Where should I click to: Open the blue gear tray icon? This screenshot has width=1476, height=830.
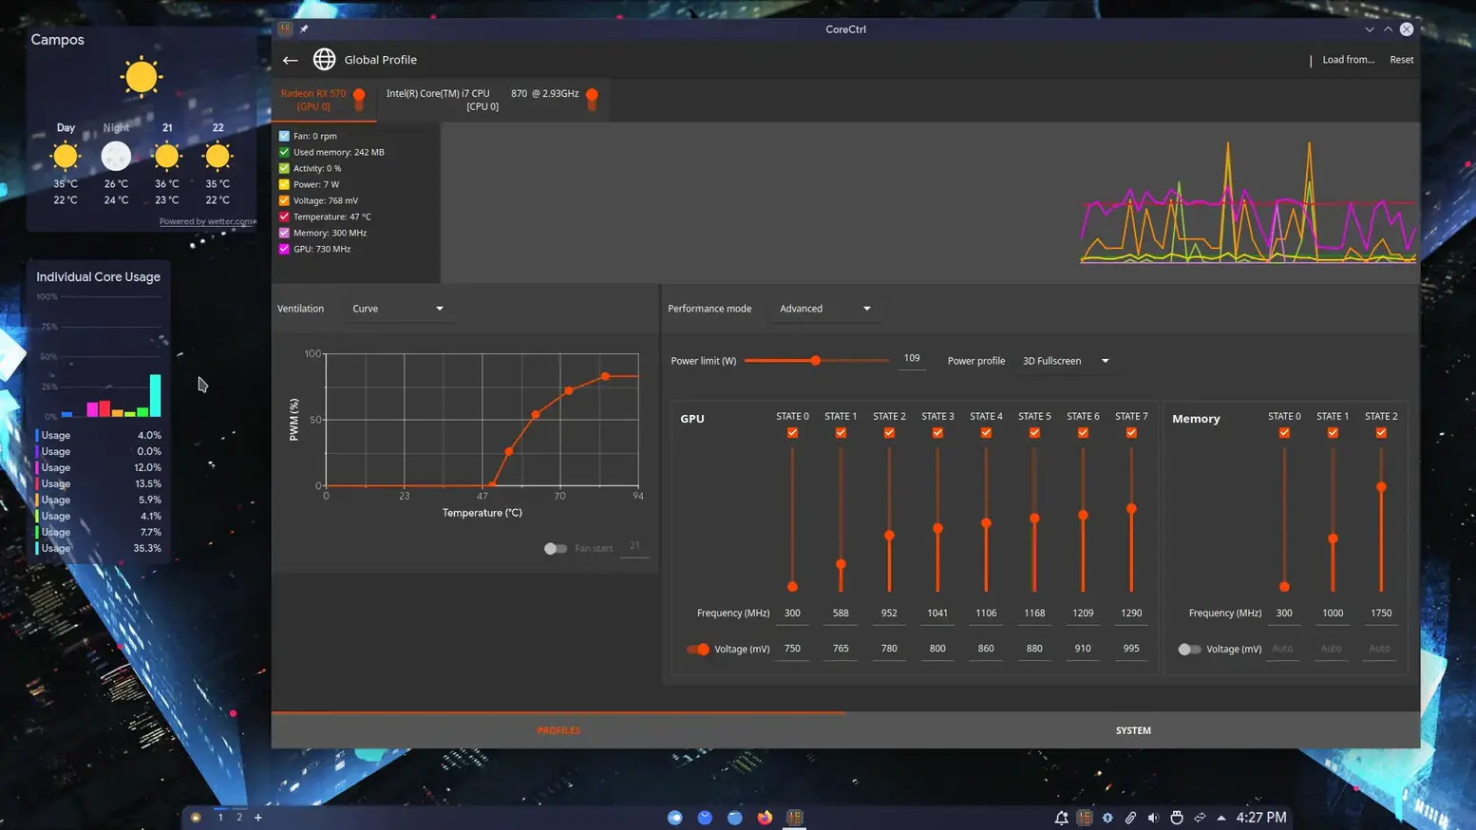pyautogui.click(x=1107, y=817)
